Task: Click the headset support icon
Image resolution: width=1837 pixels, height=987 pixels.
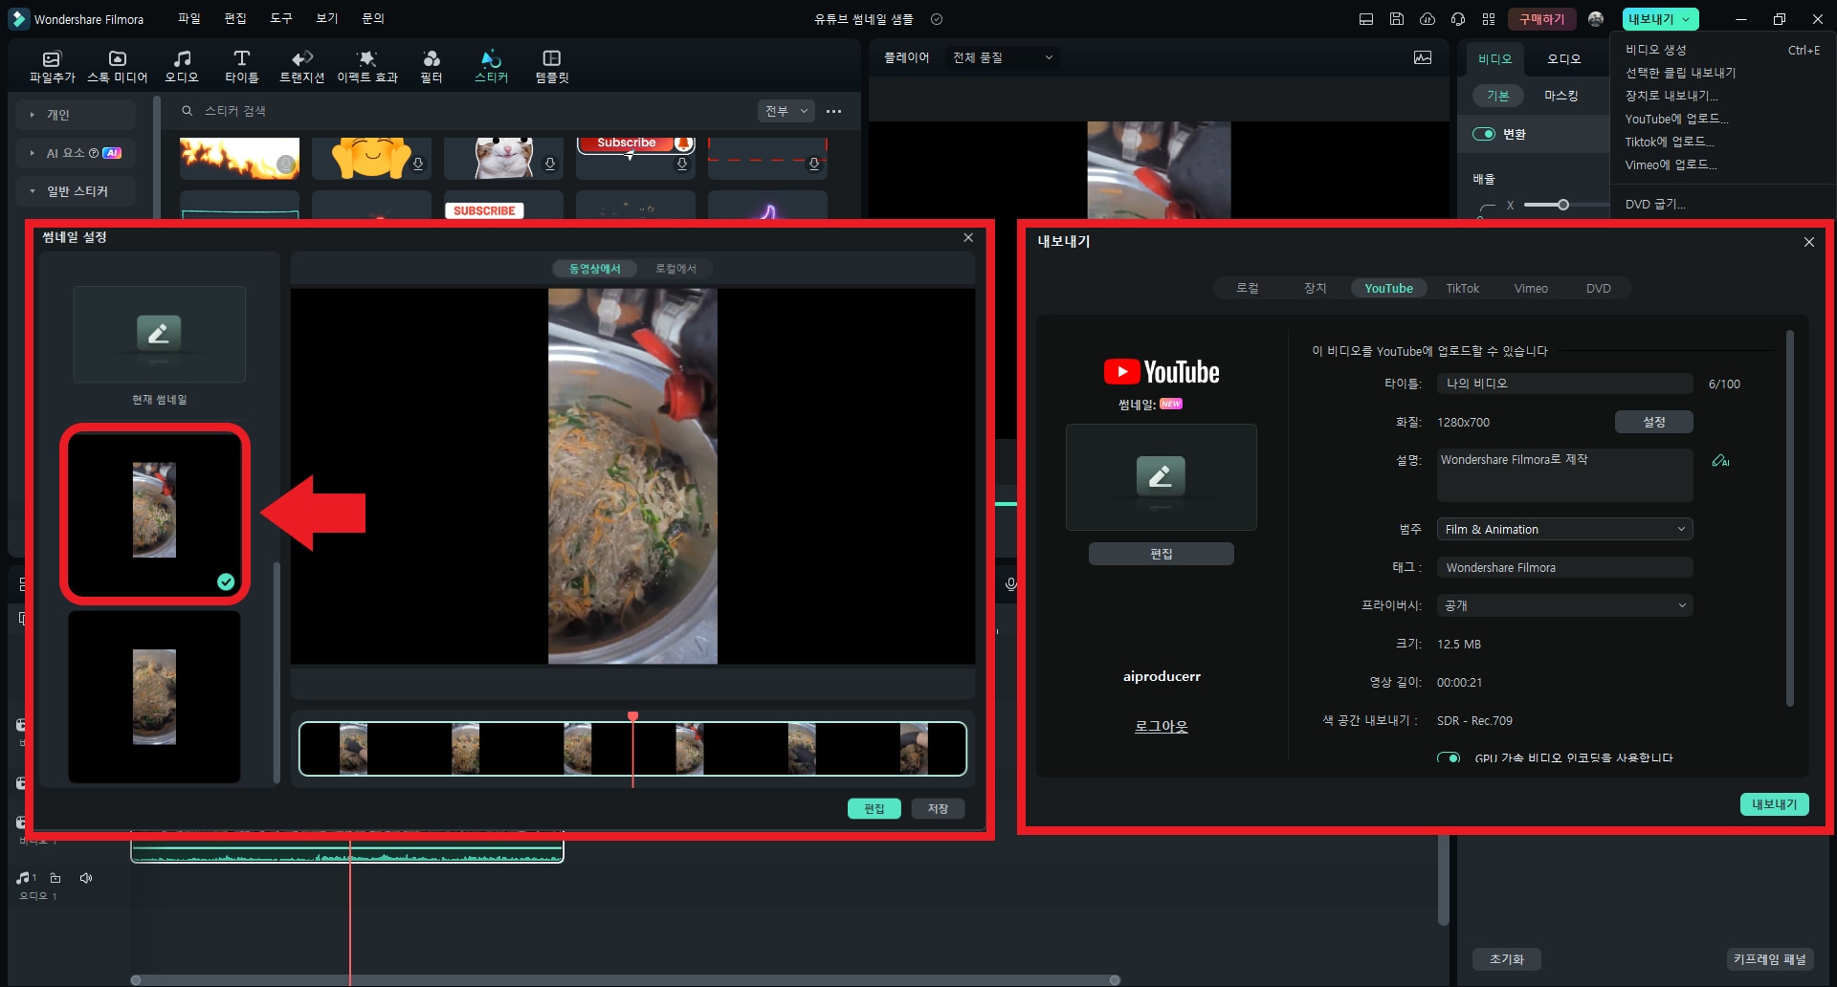Action: point(1458,19)
